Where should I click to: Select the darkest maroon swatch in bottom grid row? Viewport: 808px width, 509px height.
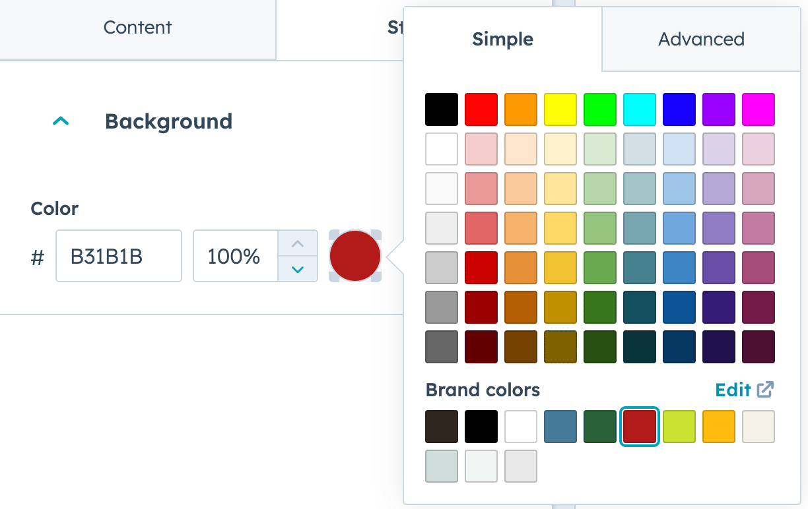tap(481, 347)
